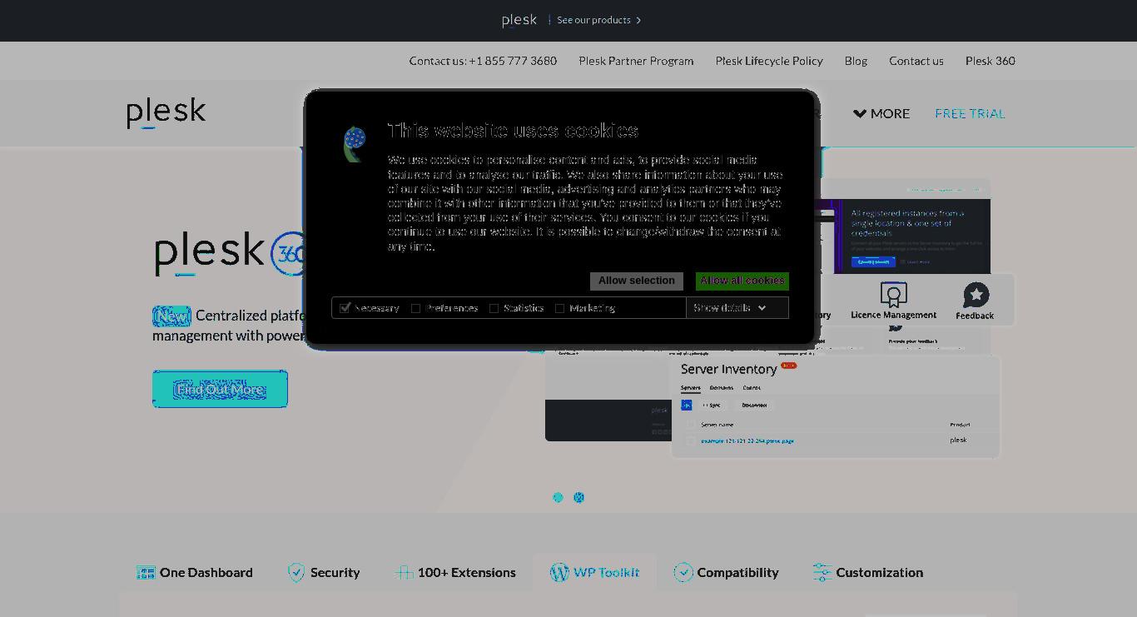Open the Plesk Partner Program link
The image size is (1137, 617).
click(636, 61)
